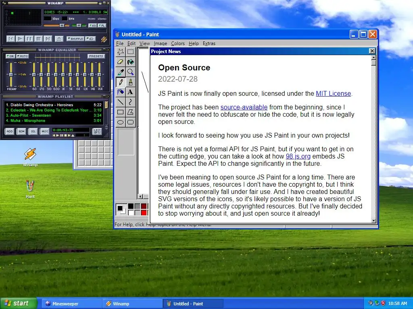This screenshot has width=413, height=309.
Task: Select the rectangular Select tool in Paint
Action: pyautogui.click(x=130, y=52)
